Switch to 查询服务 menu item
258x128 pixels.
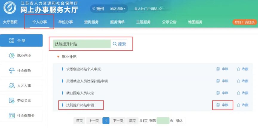point(91,22)
